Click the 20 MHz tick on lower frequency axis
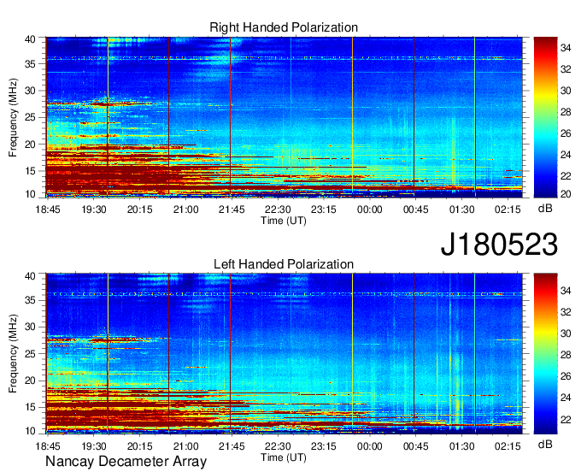 tap(30, 381)
